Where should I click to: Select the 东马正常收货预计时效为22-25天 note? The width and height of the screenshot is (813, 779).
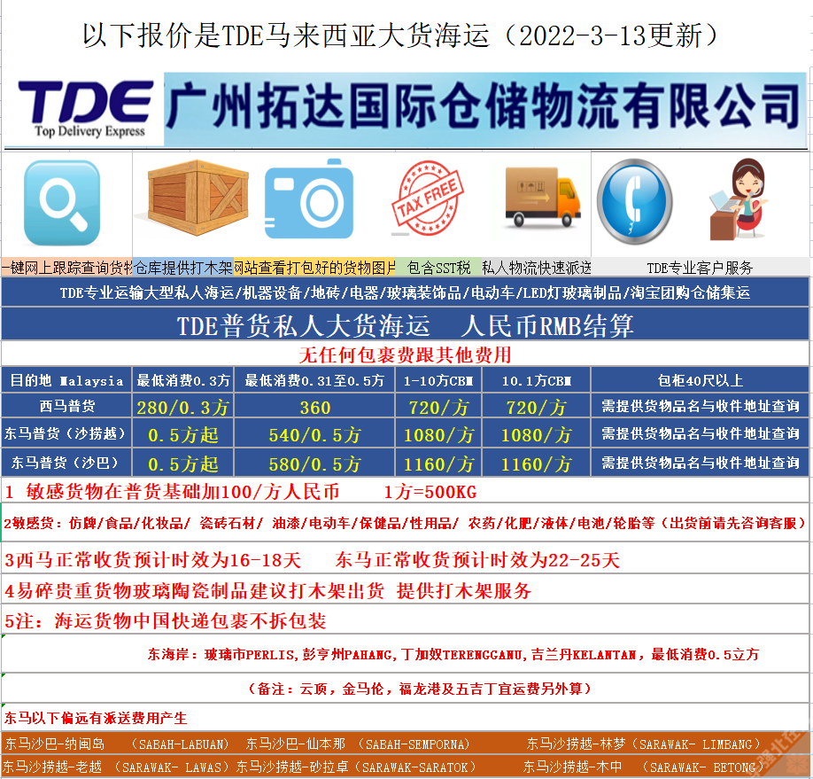click(477, 560)
